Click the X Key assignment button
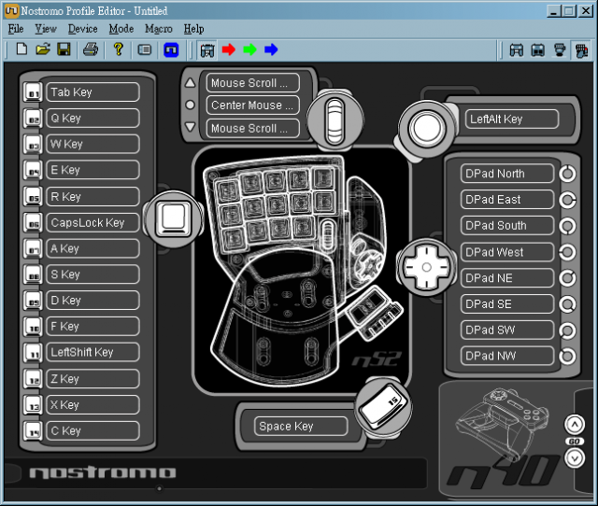This screenshot has height=506, width=598. coord(93,404)
